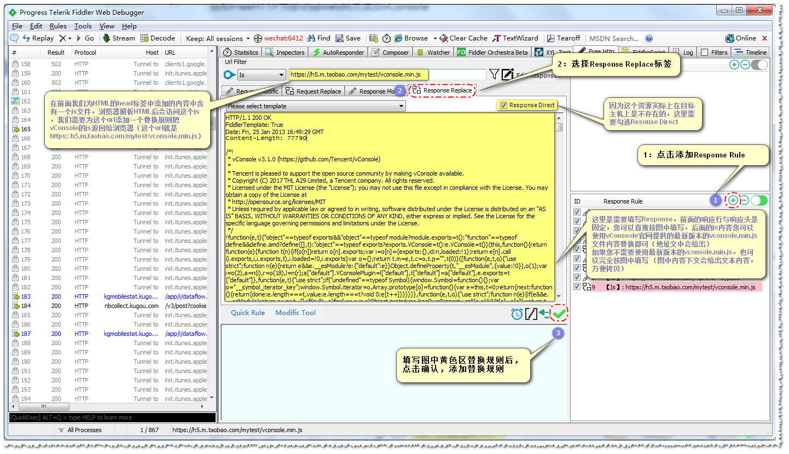The width and height of the screenshot is (789, 454).
Task: Click the bracketed slash icon near confirm
Action: 531,313
